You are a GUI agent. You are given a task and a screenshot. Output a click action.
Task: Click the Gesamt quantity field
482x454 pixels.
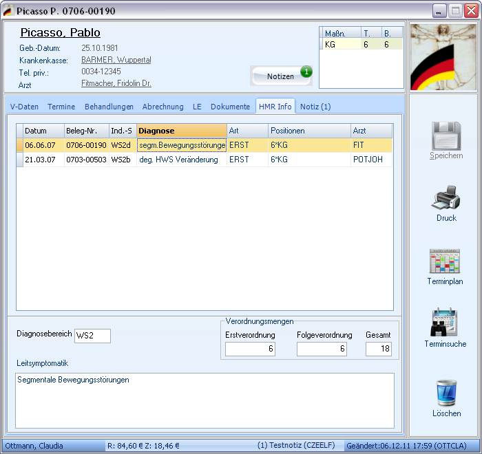[x=379, y=349]
